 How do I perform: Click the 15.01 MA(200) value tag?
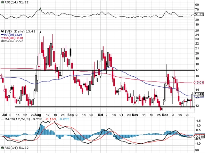tap(199, 82)
